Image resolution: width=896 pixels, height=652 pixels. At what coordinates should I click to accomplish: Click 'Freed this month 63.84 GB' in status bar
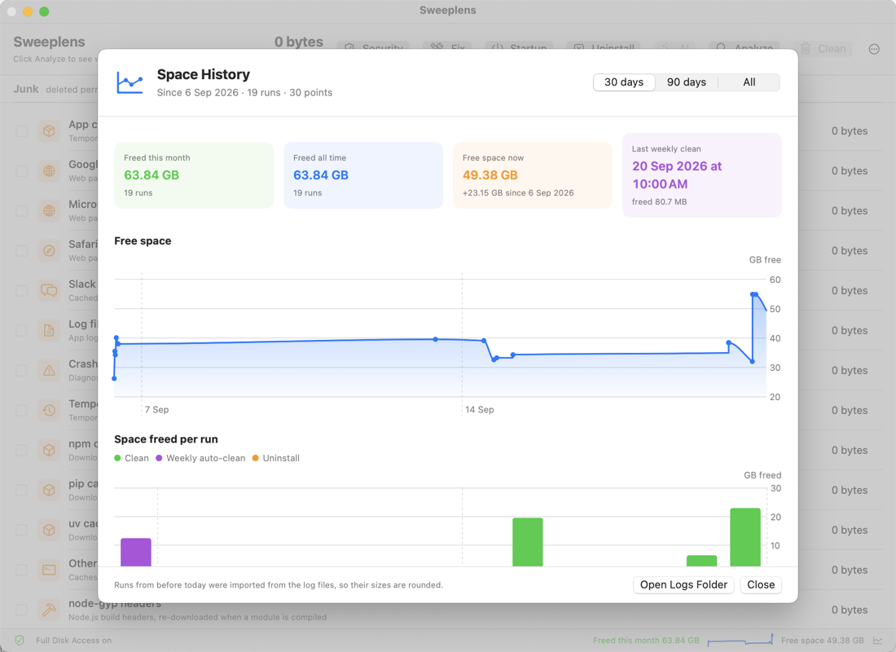pyautogui.click(x=646, y=640)
